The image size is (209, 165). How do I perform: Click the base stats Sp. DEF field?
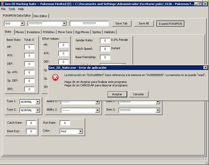coord(29,81)
